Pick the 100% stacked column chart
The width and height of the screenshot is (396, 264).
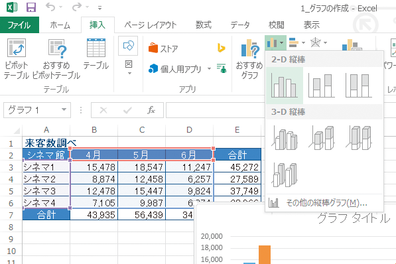(x=359, y=86)
